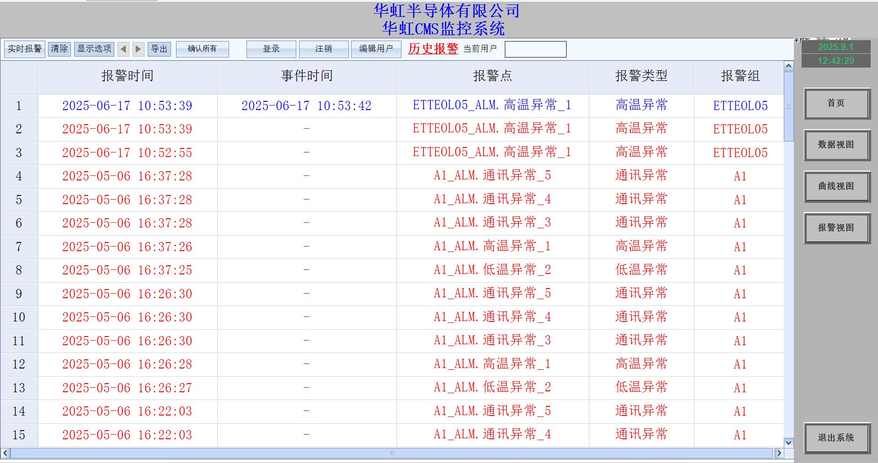878x463 pixels.
Task: Click the 当前用户 current user field
Action: pos(535,49)
